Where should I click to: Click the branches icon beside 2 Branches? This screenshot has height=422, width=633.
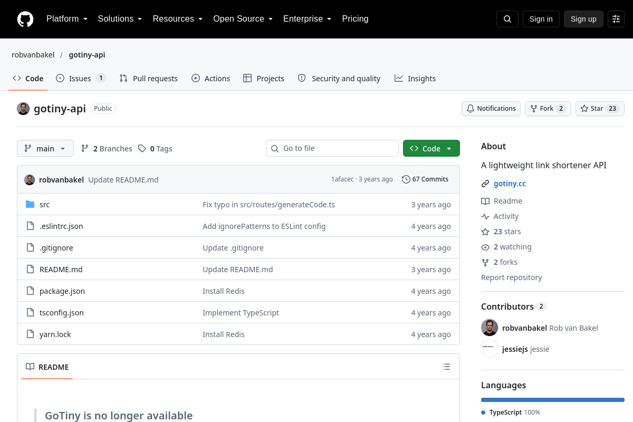(85, 149)
